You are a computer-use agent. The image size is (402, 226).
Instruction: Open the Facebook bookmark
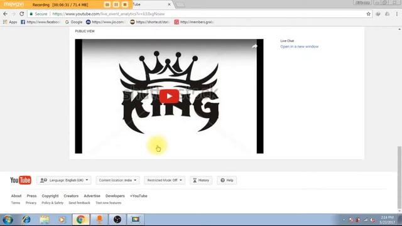coord(40,22)
